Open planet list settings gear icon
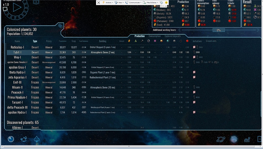The width and height of the screenshot is (263, 149). pyautogui.click(x=60, y=26)
